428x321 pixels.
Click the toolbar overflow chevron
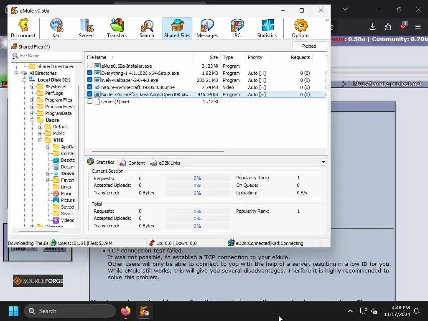click(x=327, y=20)
